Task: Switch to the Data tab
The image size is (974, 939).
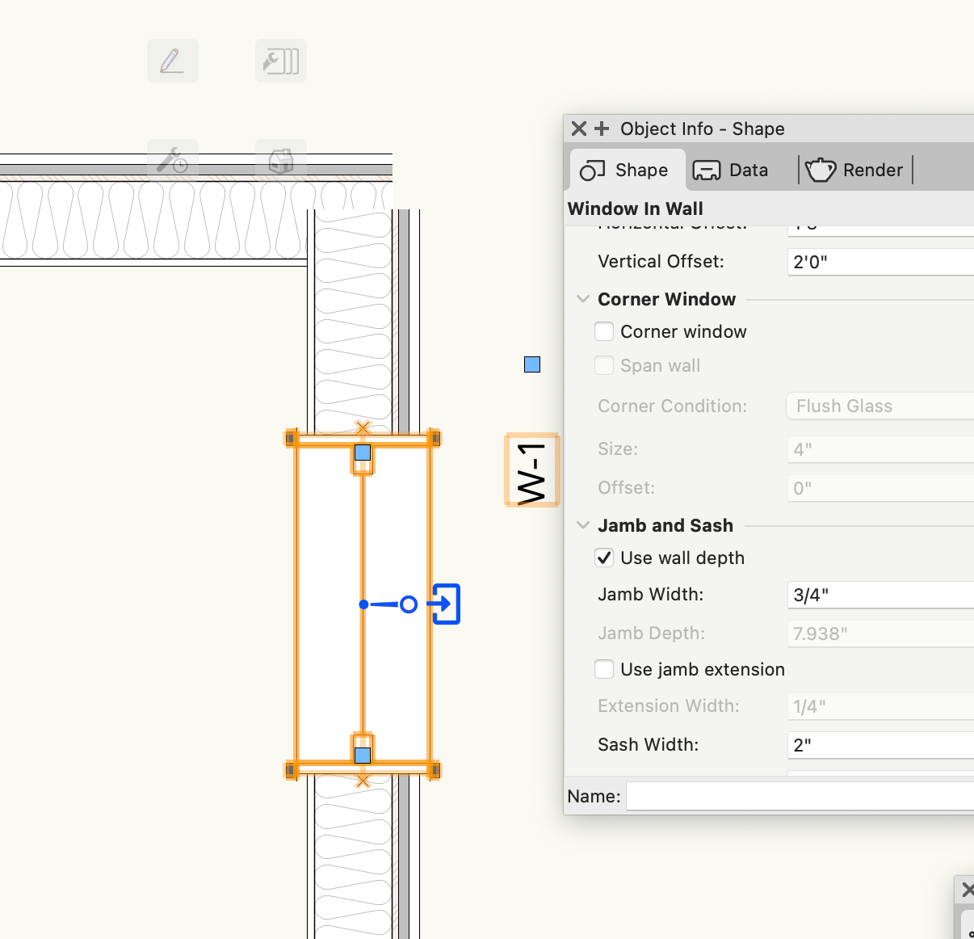Action: (x=731, y=170)
